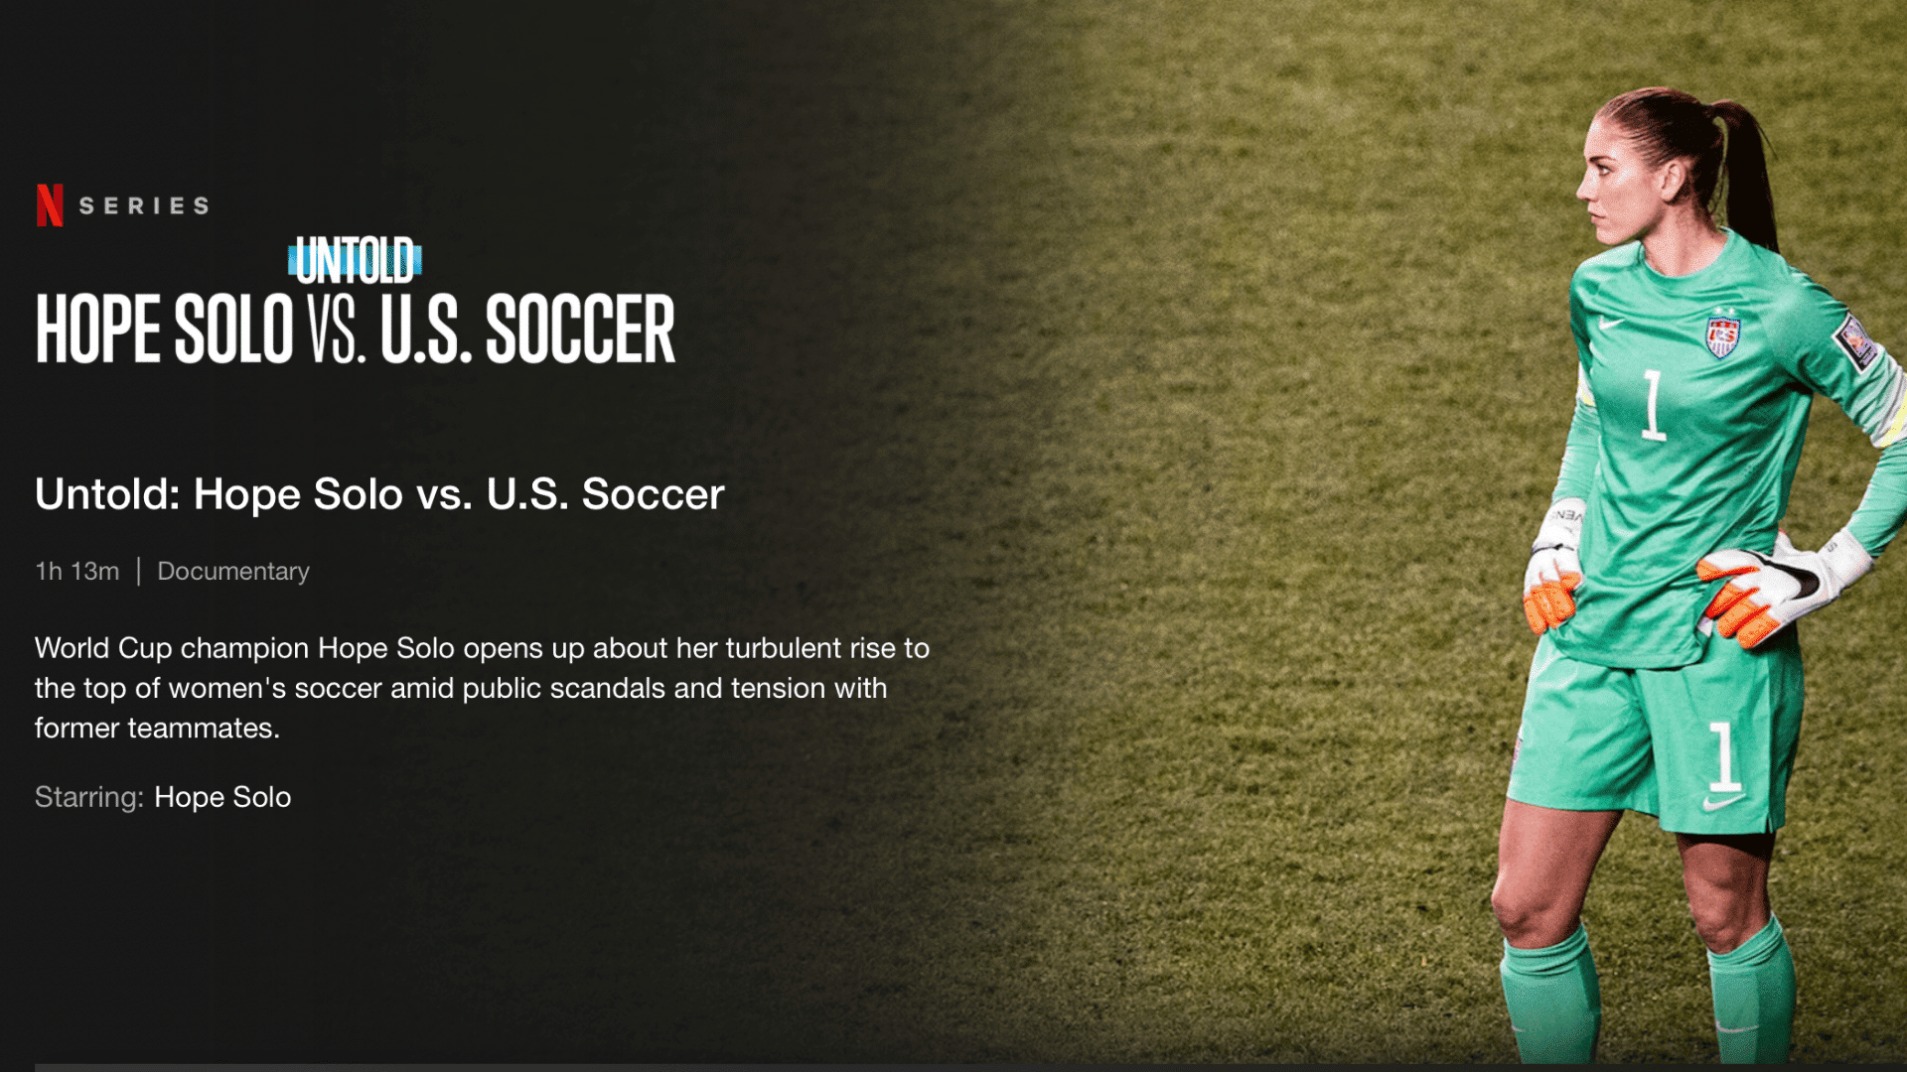The height and width of the screenshot is (1072, 1907).
Task: Click the Untold: Hope Solo vs. U.S. Soccer heading
Action: point(379,494)
